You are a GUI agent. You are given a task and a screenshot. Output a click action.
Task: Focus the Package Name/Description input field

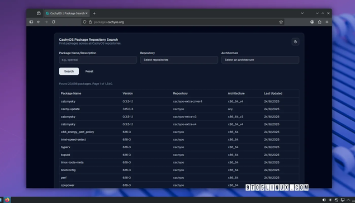(x=98, y=60)
